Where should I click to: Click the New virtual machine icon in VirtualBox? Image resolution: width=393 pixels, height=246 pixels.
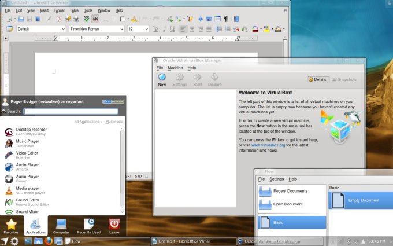tap(162, 79)
